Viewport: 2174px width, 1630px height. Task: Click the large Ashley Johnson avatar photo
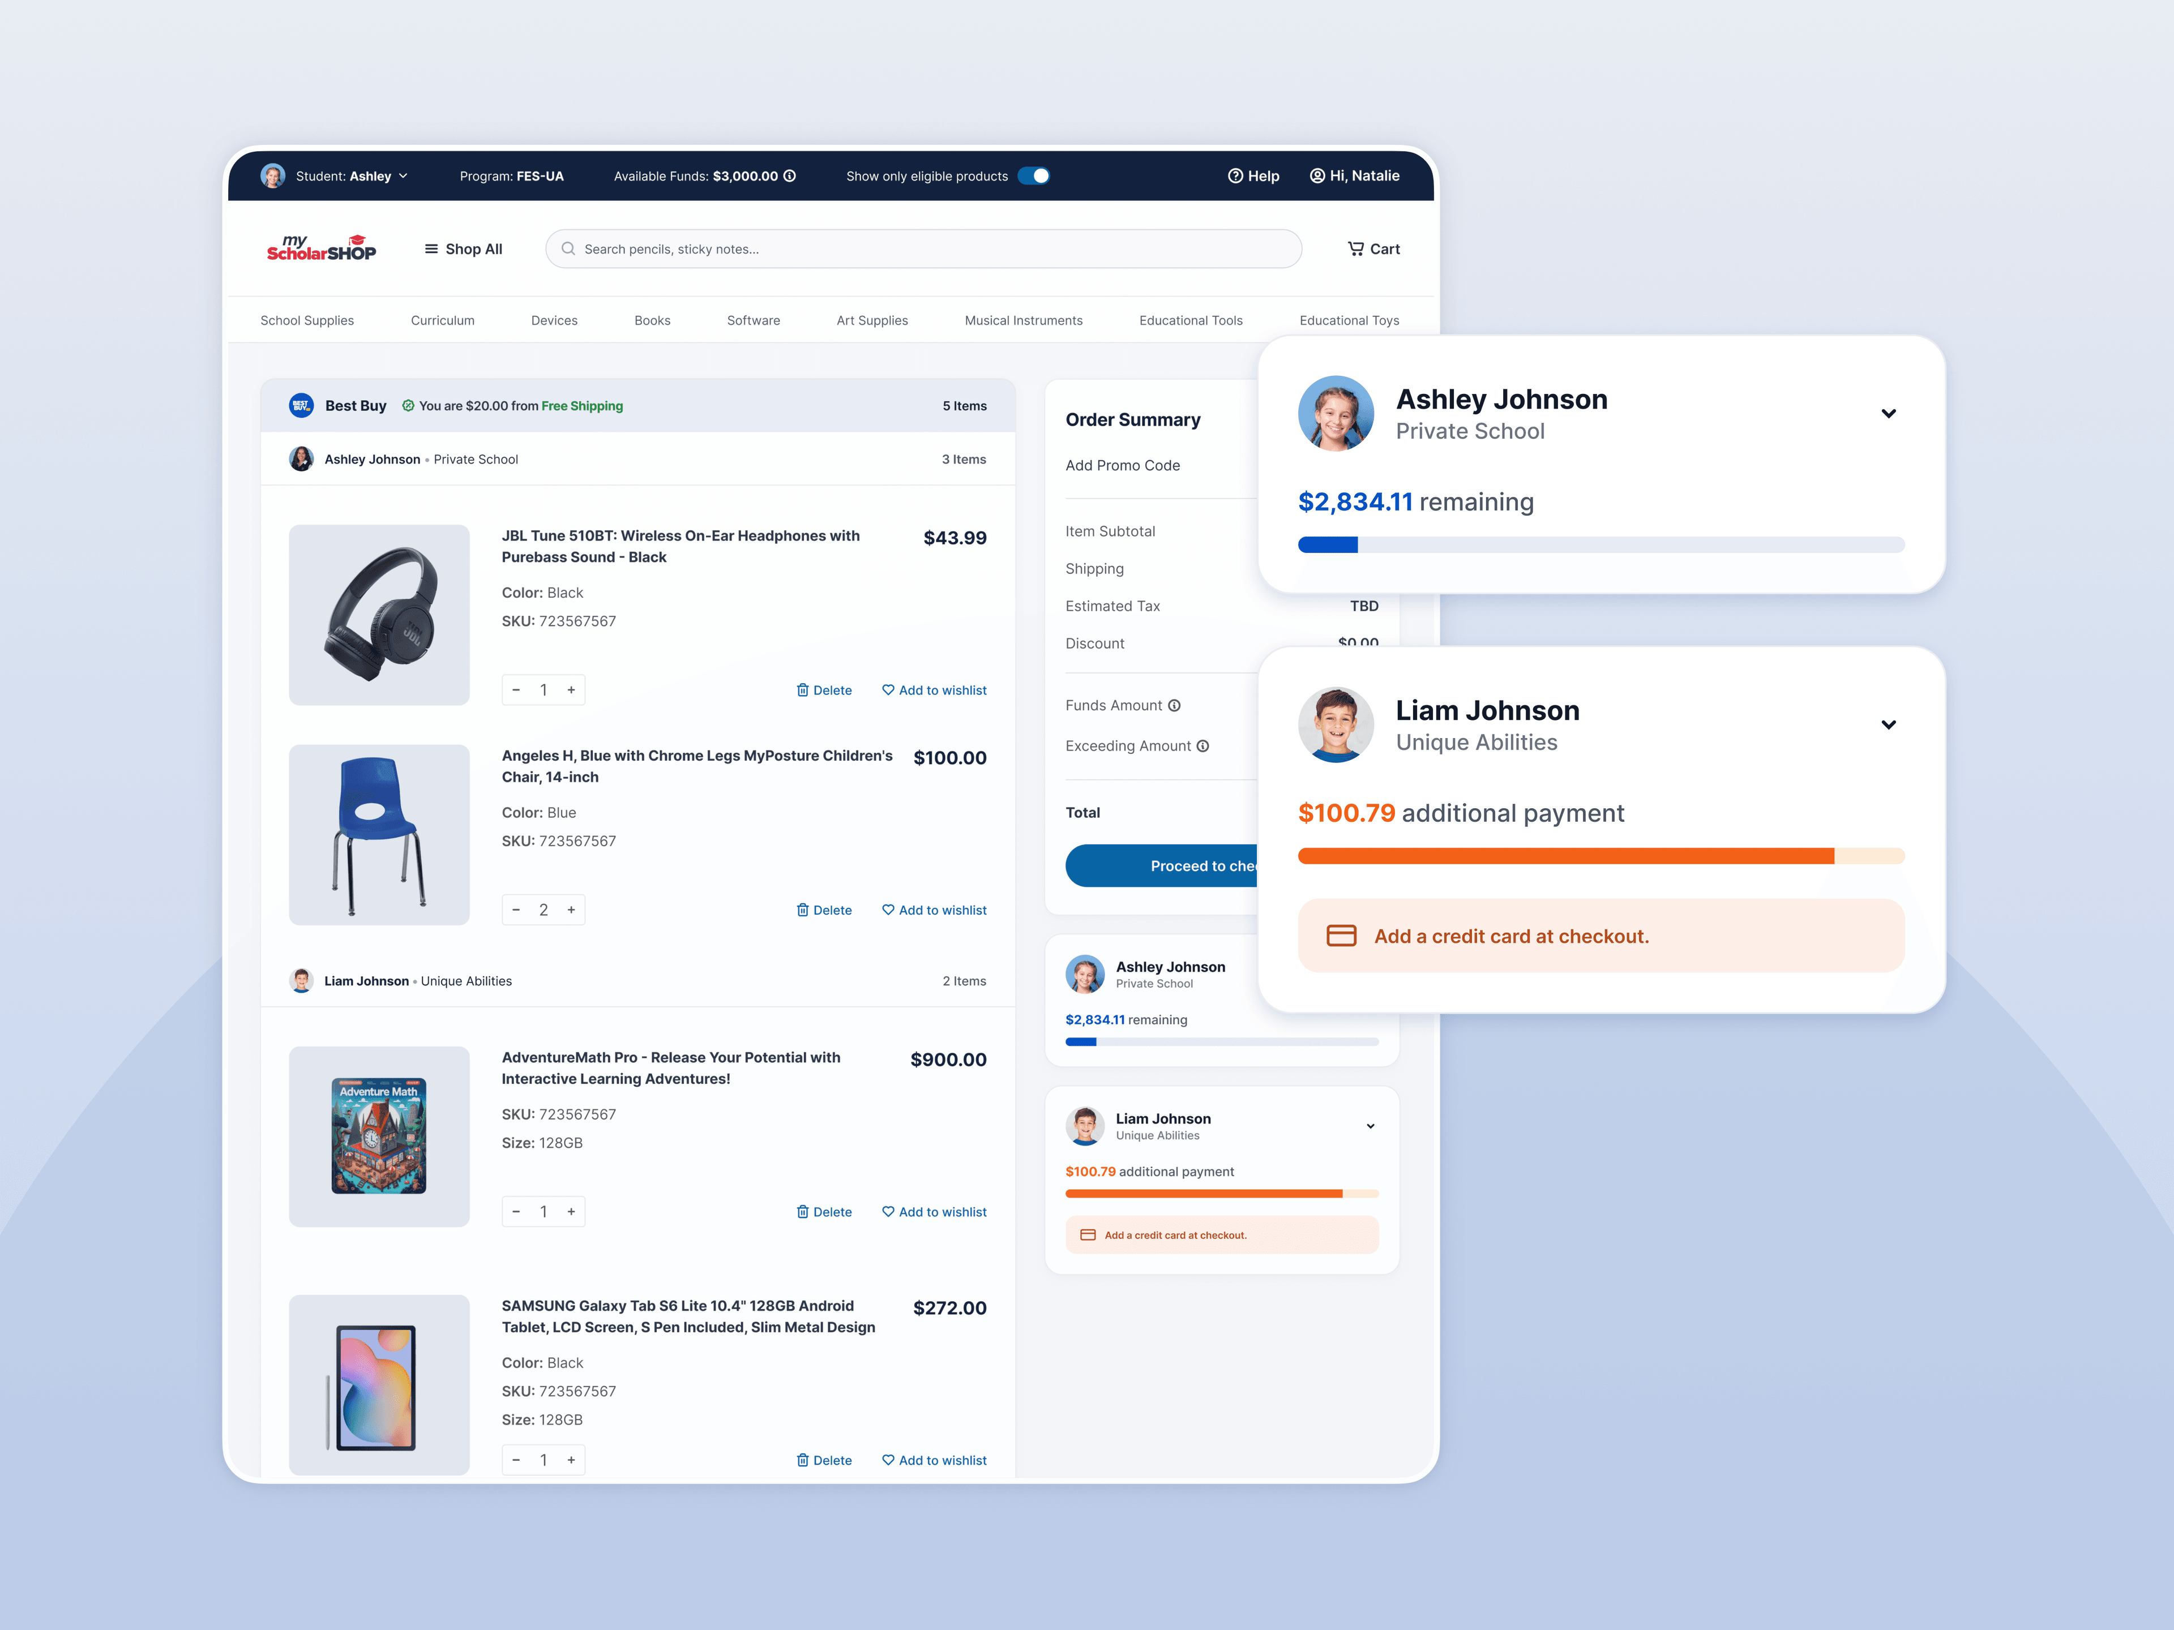coord(1336,414)
